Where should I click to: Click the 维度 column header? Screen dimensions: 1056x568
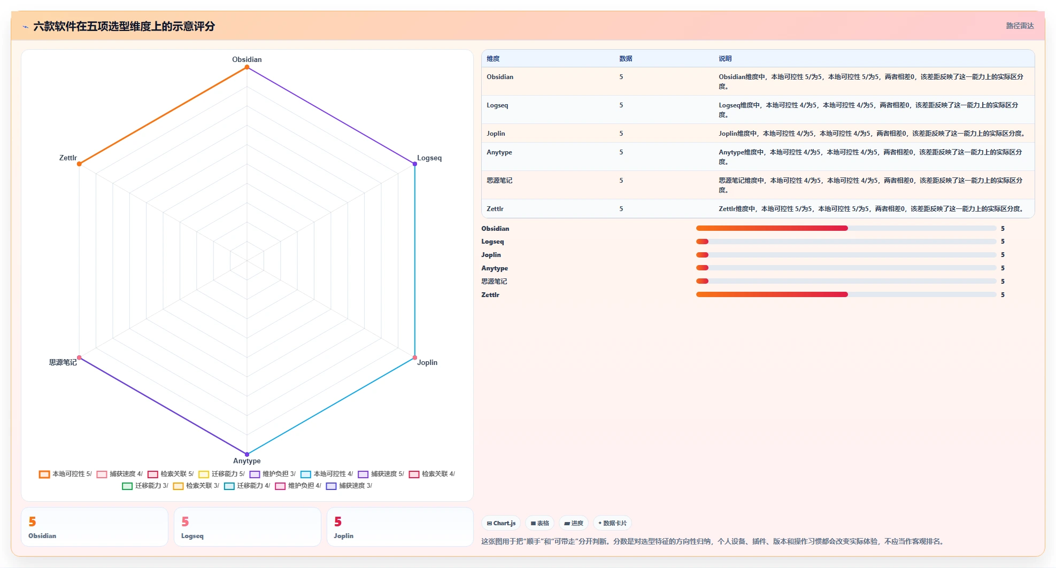[493, 59]
